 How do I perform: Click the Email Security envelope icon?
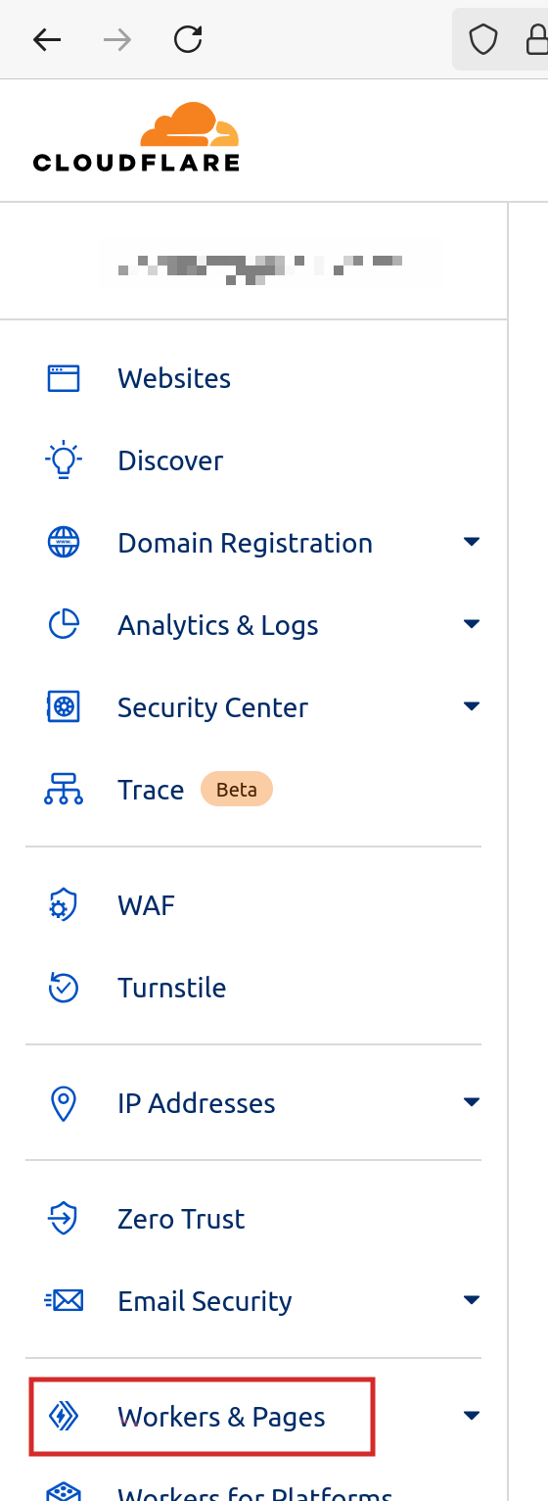coord(64,1301)
